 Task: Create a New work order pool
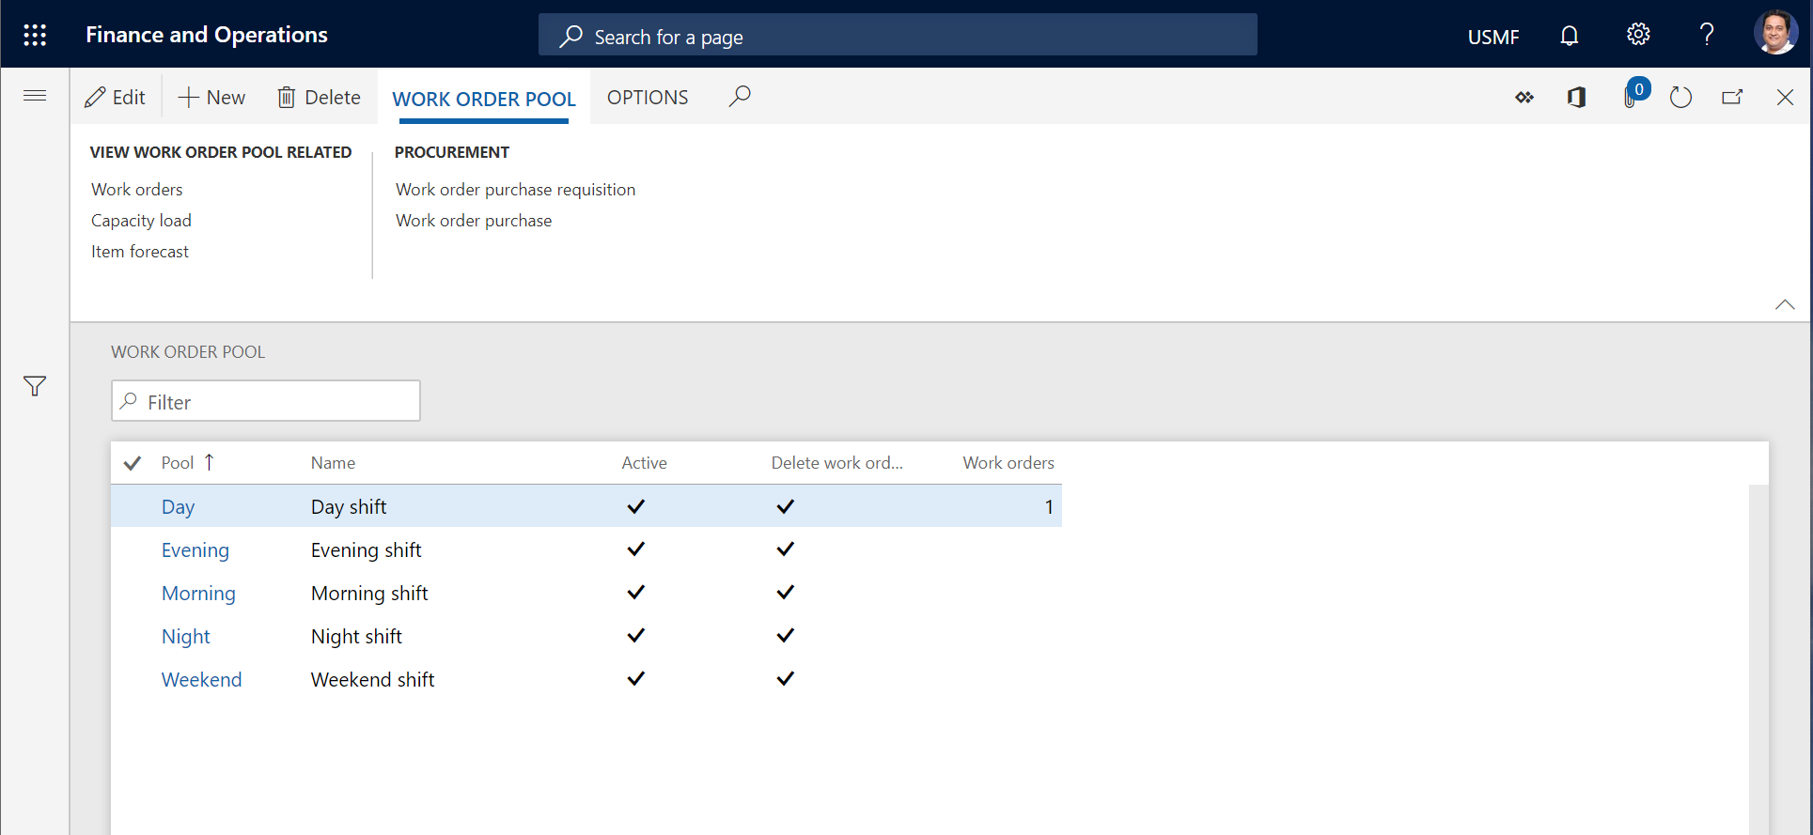click(x=211, y=97)
